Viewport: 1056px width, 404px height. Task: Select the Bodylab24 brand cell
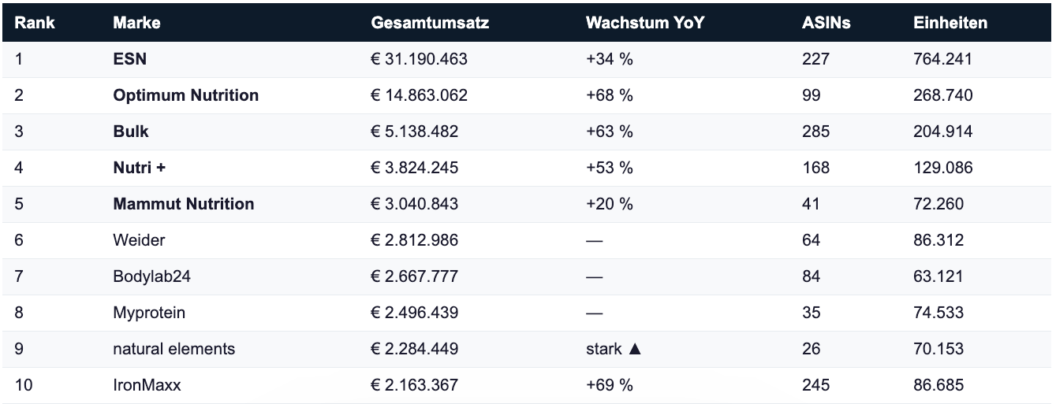point(150,276)
